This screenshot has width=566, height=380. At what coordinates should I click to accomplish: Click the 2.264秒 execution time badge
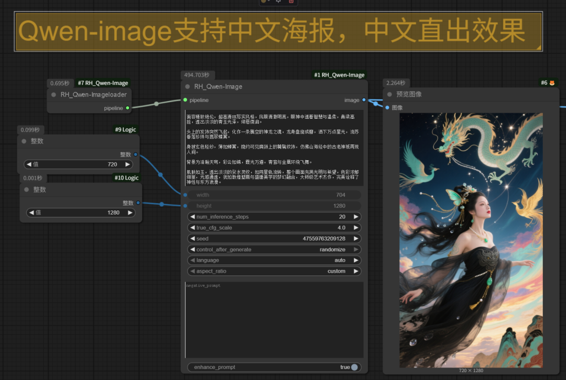pos(396,83)
